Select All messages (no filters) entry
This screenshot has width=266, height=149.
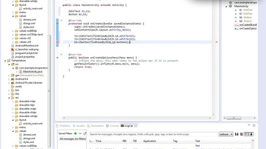(73, 139)
